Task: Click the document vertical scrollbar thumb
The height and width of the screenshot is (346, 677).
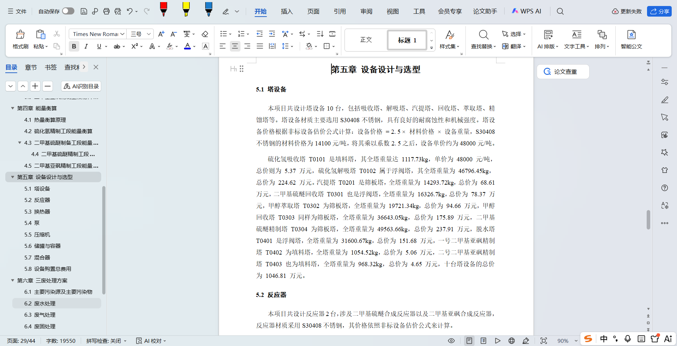Action: (648, 220)
